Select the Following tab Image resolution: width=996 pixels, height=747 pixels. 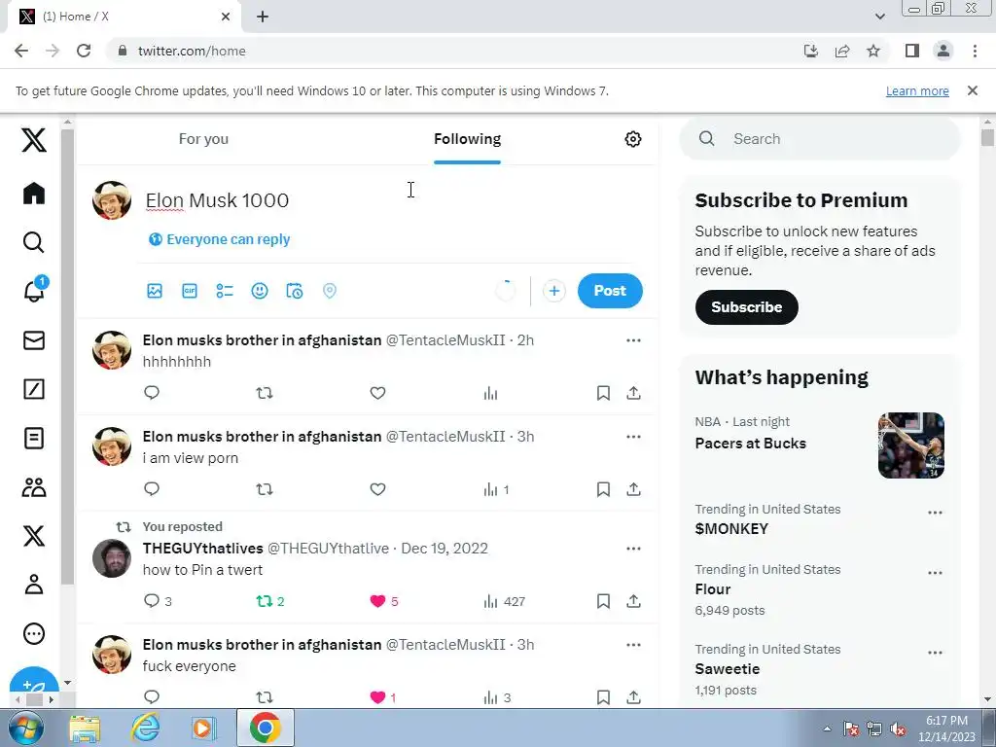(x=468, y=139)
